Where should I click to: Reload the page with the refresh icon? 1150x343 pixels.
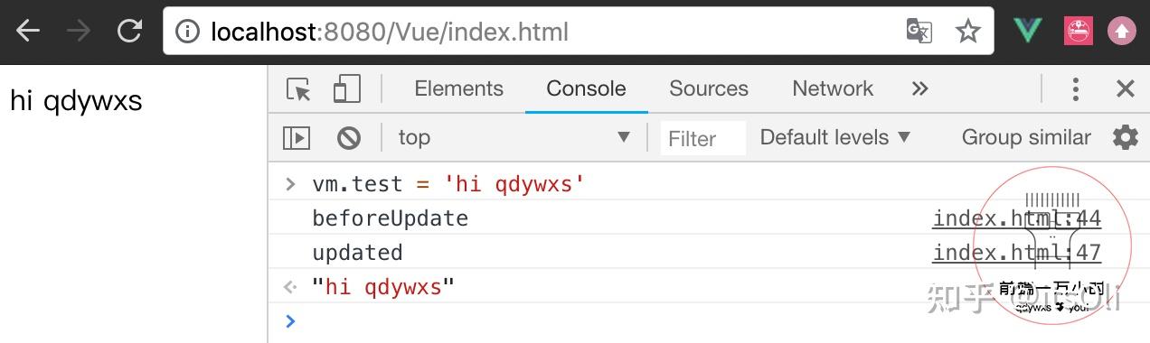pos(129,32)
